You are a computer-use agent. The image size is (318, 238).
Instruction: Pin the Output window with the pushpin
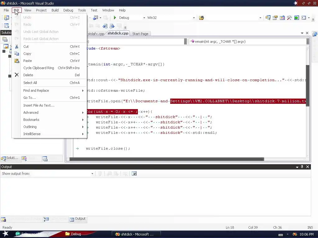click(302, 167)
